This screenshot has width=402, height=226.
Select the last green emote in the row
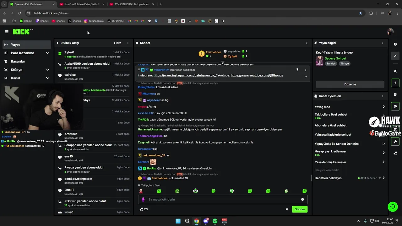tap(304, 191)
